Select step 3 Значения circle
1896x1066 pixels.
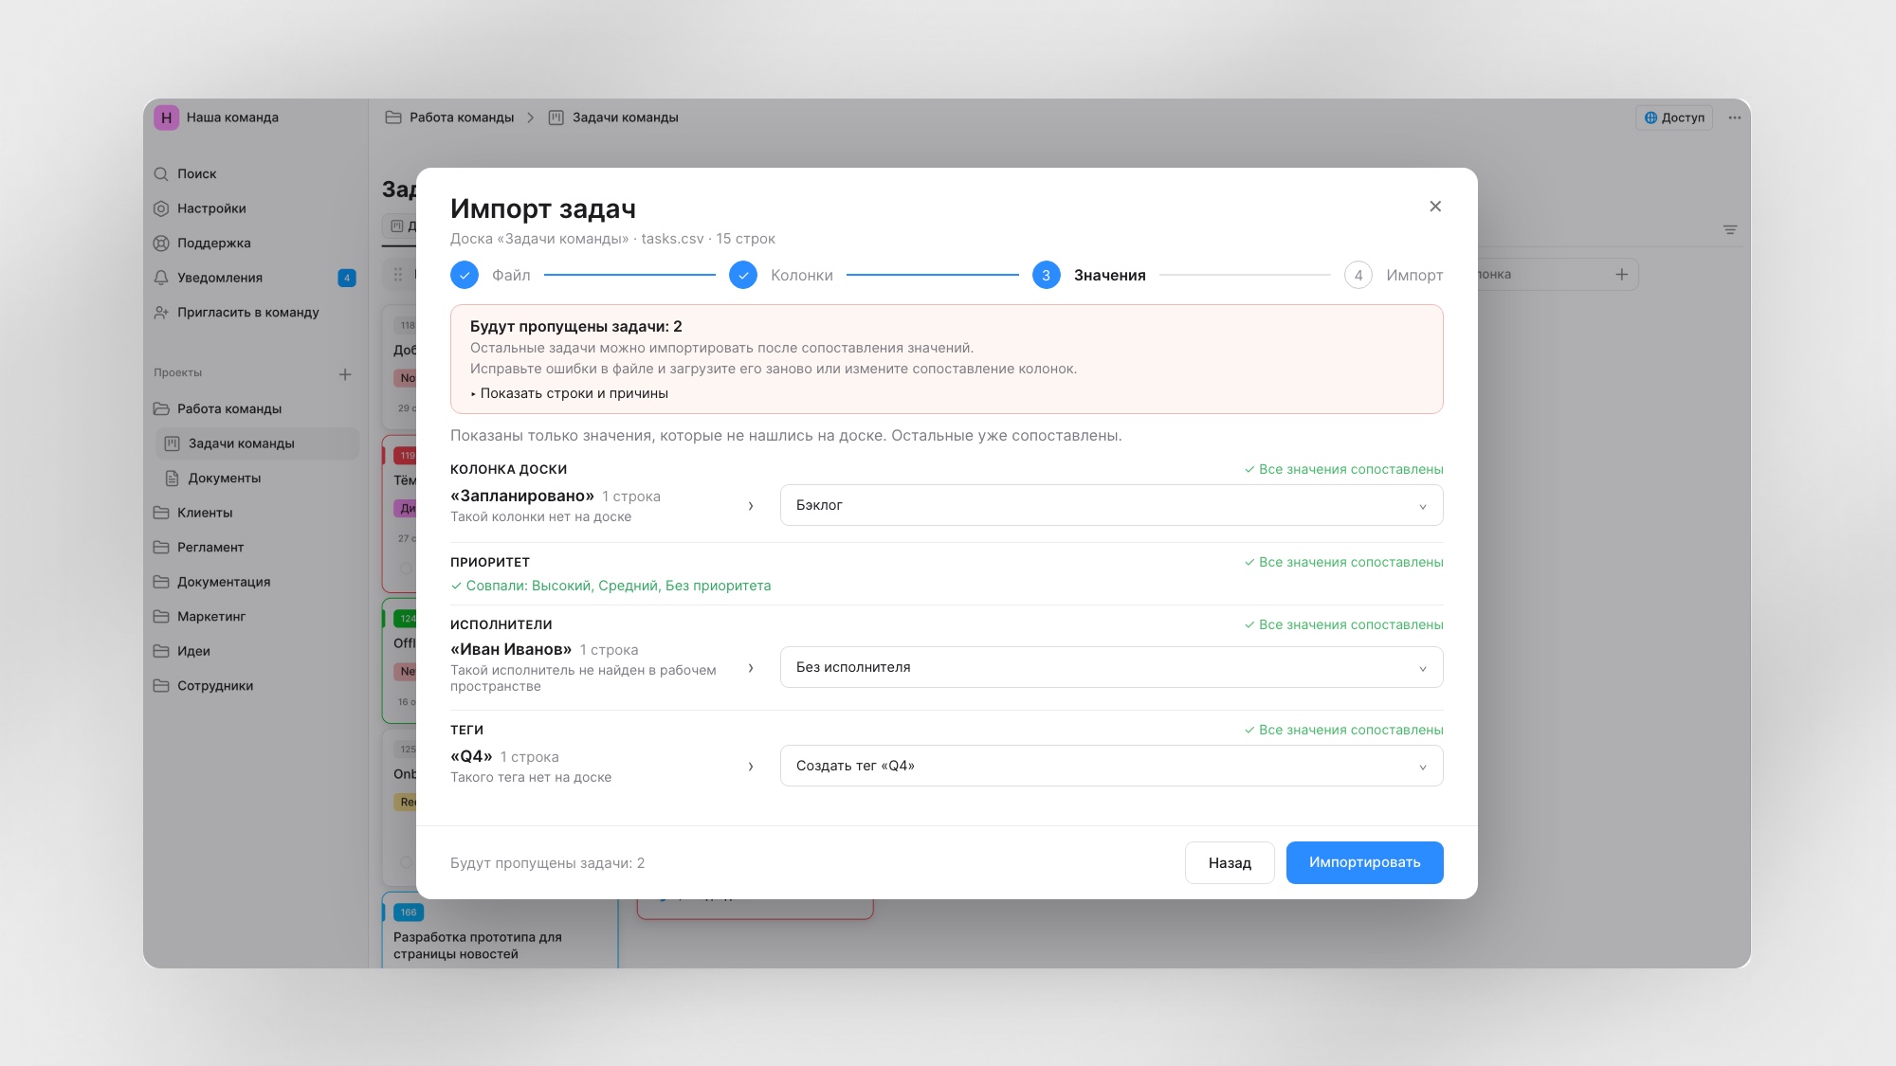(1046, 275)
